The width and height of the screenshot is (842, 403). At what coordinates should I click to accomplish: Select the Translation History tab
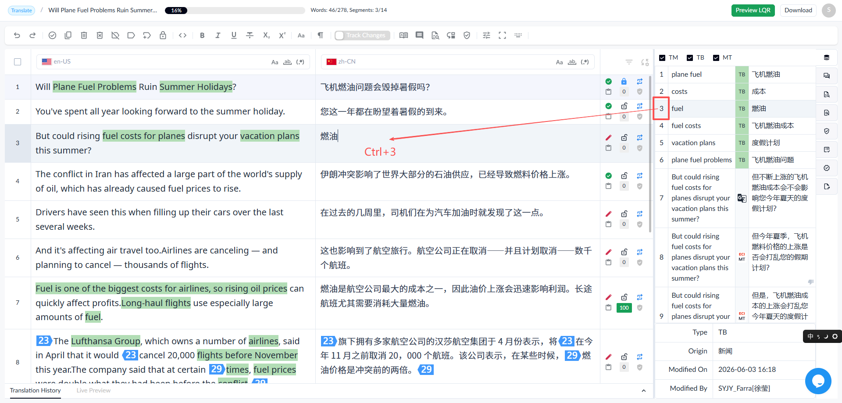35,390
